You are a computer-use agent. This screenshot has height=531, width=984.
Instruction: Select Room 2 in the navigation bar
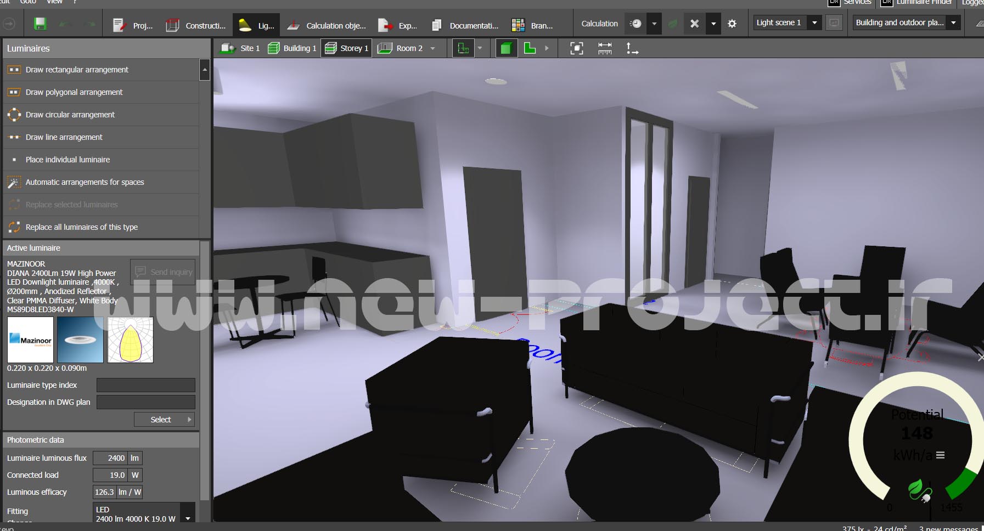(401, 48)
